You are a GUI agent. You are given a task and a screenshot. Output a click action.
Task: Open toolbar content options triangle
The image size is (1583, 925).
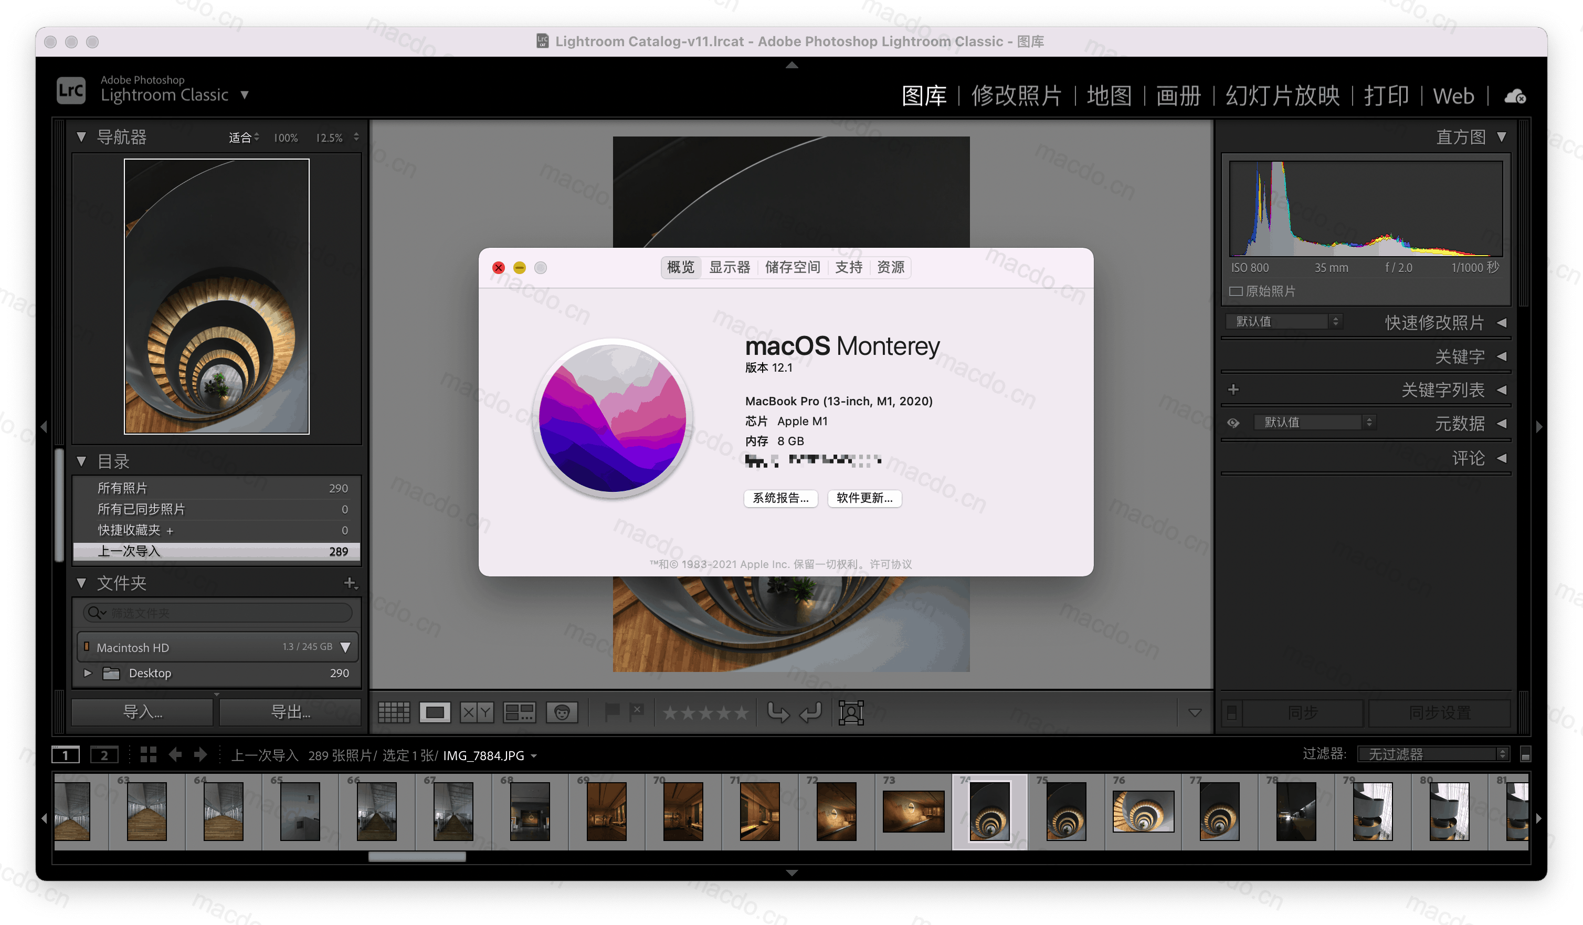tap(1195, 712)
